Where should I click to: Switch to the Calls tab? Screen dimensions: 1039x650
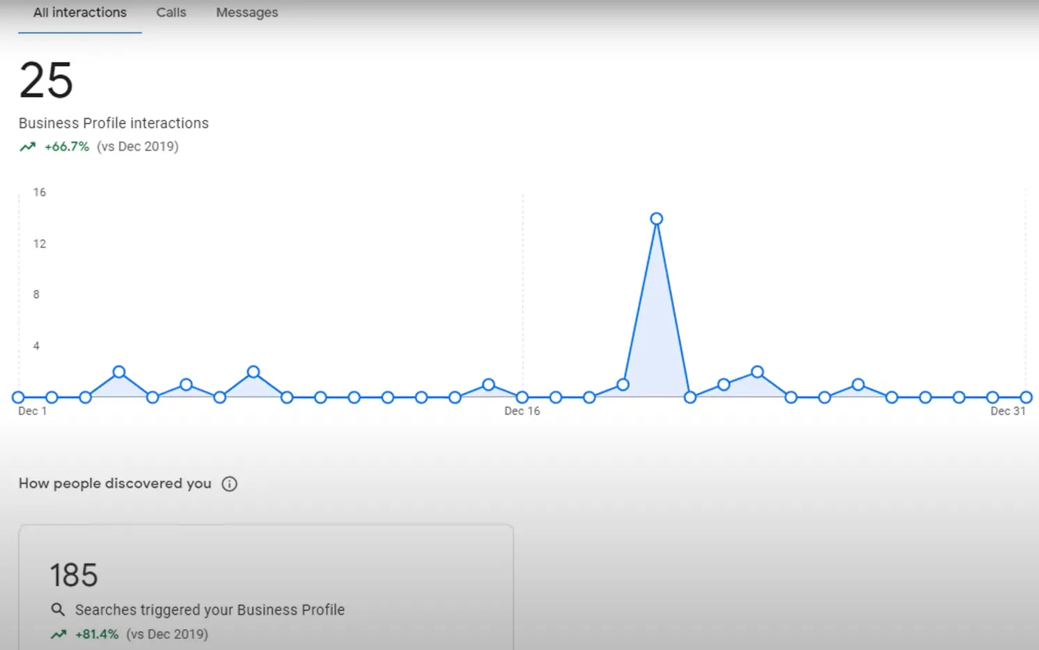pyautogui.click(x=171, y=13)
